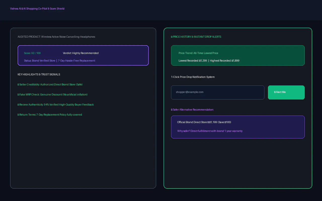322x201 pixels.
Task: Click Verdict: Highly Recommended text
Action: [x=81, y=53]
